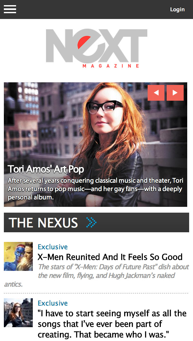Screen dimensions: 193x341
Task: Open the Tori Amos' Art Pop headline
Action: (x=46, y=169)
